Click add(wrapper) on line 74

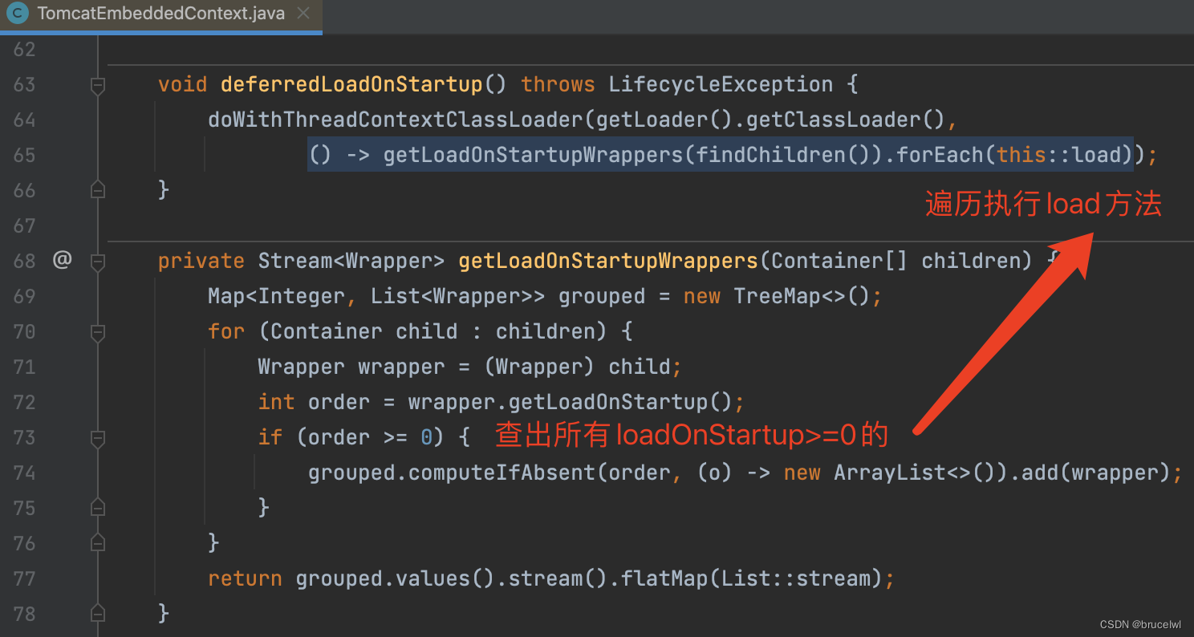pos(1097,473)
